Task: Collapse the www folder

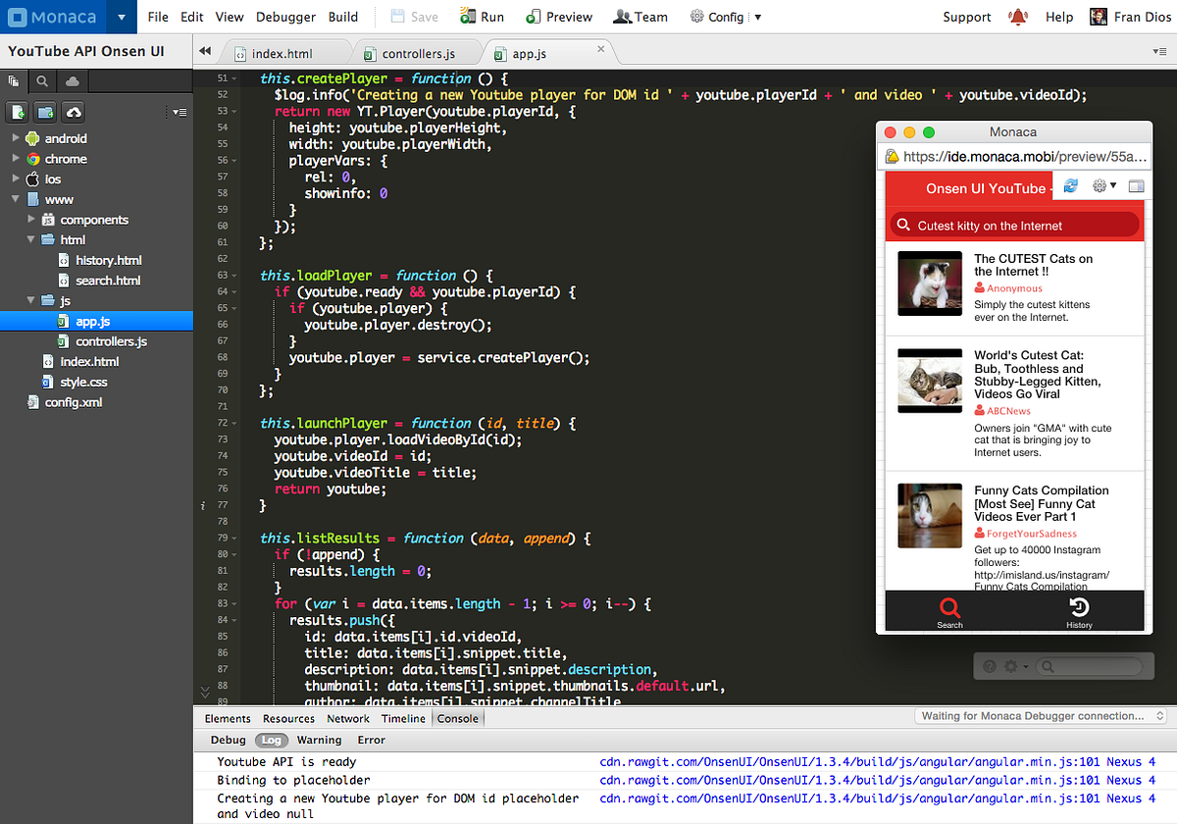Action: coord(16,199)
